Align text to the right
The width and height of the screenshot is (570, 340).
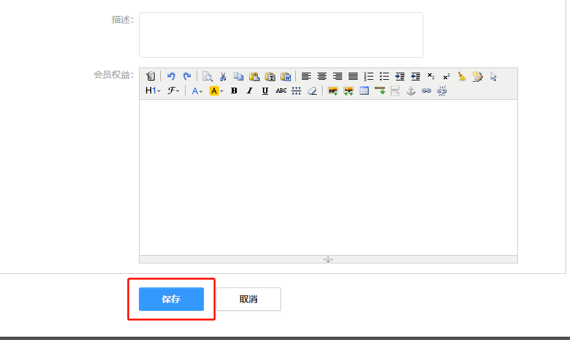point(338,77)
